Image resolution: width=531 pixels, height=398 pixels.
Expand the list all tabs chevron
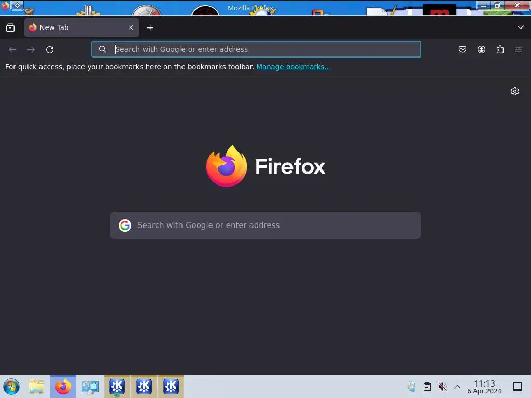click(x=521, y=27)
